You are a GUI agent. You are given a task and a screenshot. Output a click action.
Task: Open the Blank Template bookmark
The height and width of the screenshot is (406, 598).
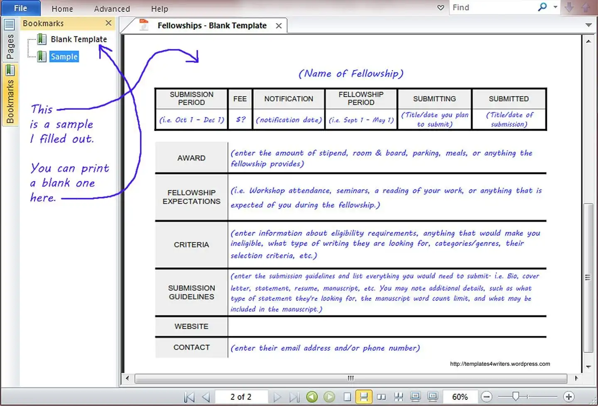tap(79, 39)
